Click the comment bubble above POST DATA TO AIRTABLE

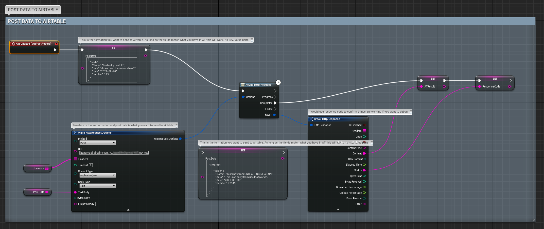[x=32, y=10]
